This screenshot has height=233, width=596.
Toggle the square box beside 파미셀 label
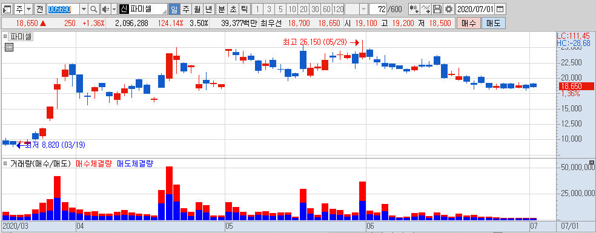click(5, 36)
